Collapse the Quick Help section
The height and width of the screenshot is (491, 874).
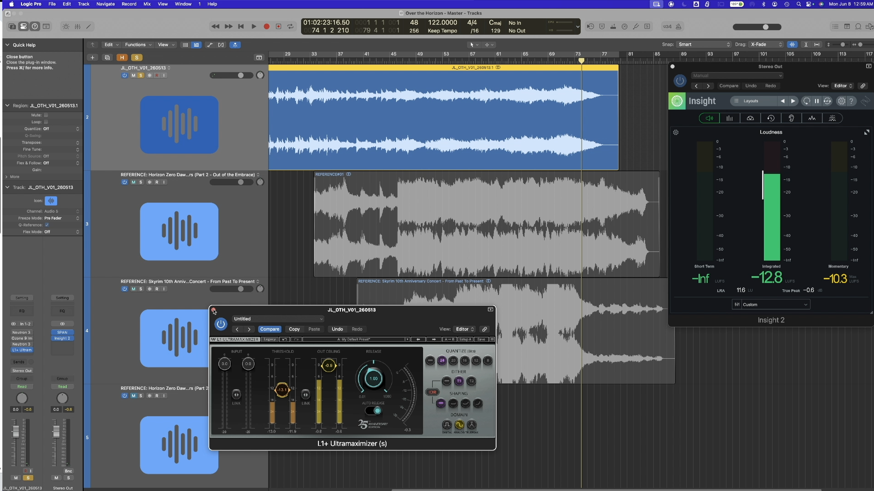point(7,45)
